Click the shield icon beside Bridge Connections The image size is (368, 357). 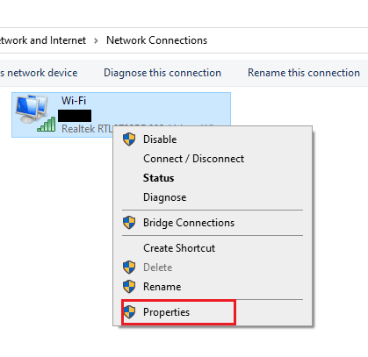coord(129,223)
